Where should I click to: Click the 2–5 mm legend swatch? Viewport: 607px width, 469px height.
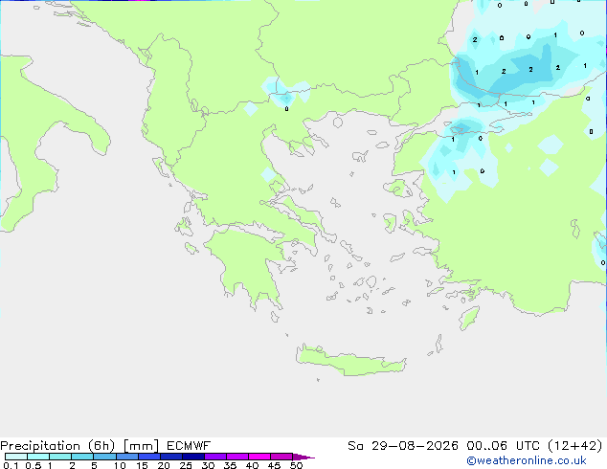click(82, 457)
